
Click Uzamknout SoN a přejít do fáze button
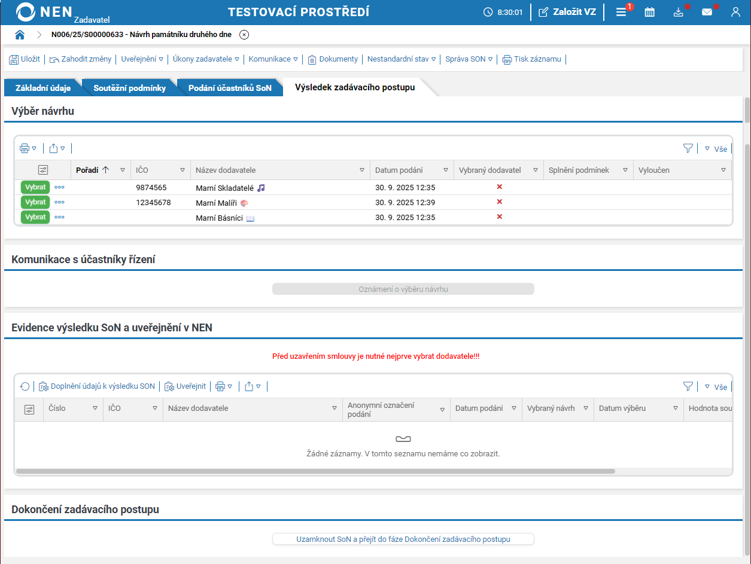403,539
